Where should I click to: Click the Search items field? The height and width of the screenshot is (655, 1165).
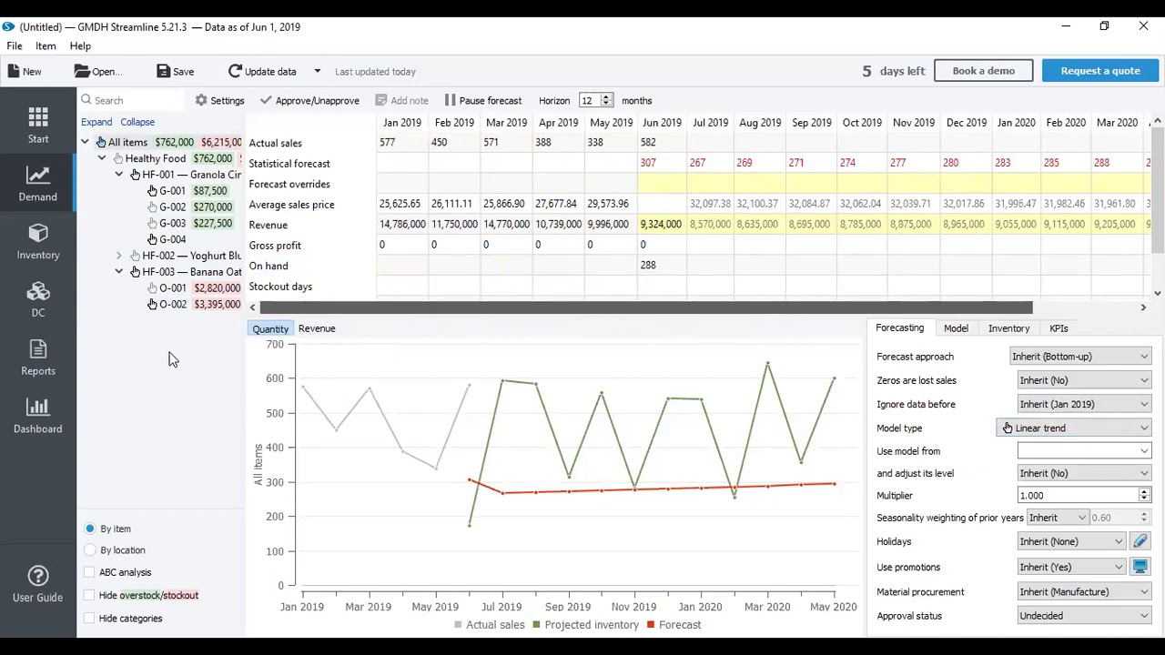click(133, 100)
